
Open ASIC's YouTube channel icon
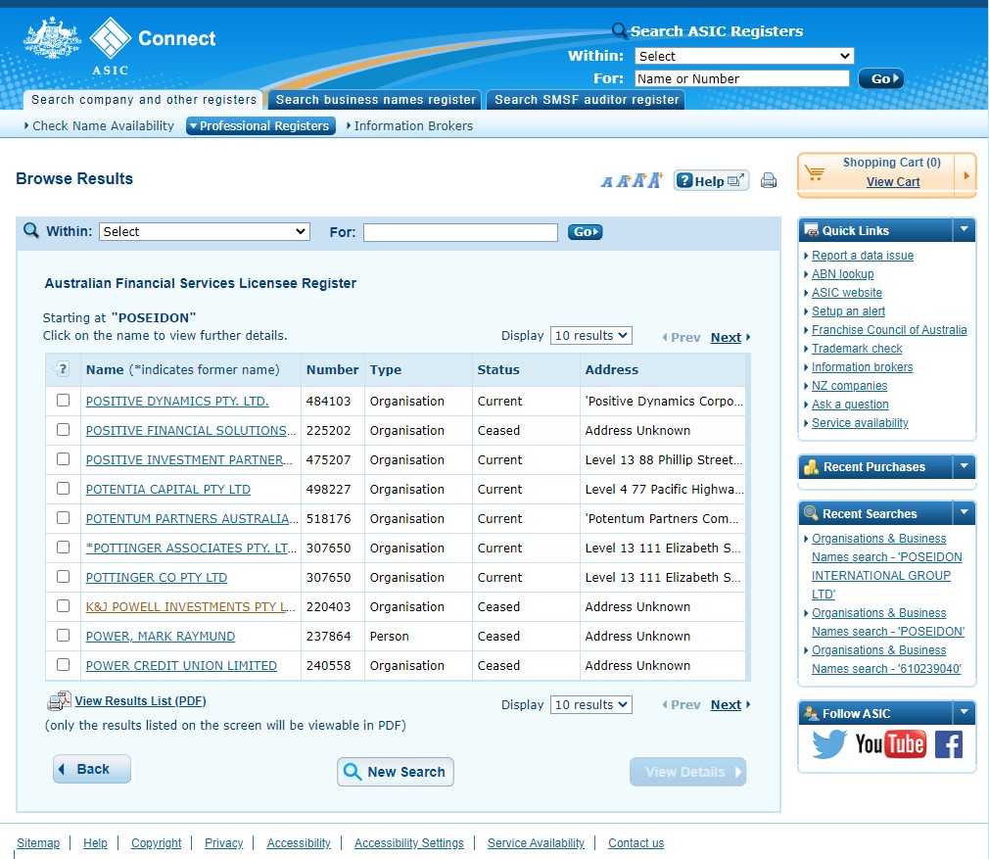click(890, 744)
